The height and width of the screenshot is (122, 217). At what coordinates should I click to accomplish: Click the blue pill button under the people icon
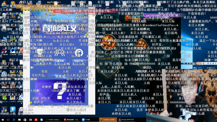click(60, 61)
